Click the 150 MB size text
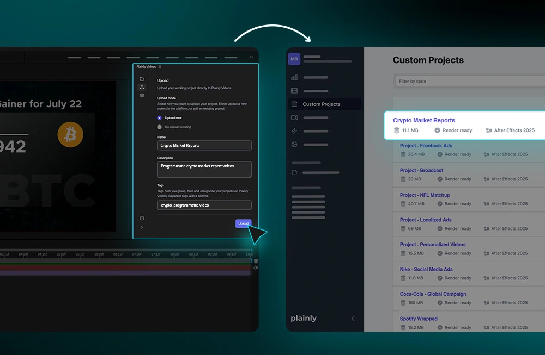 415,303
